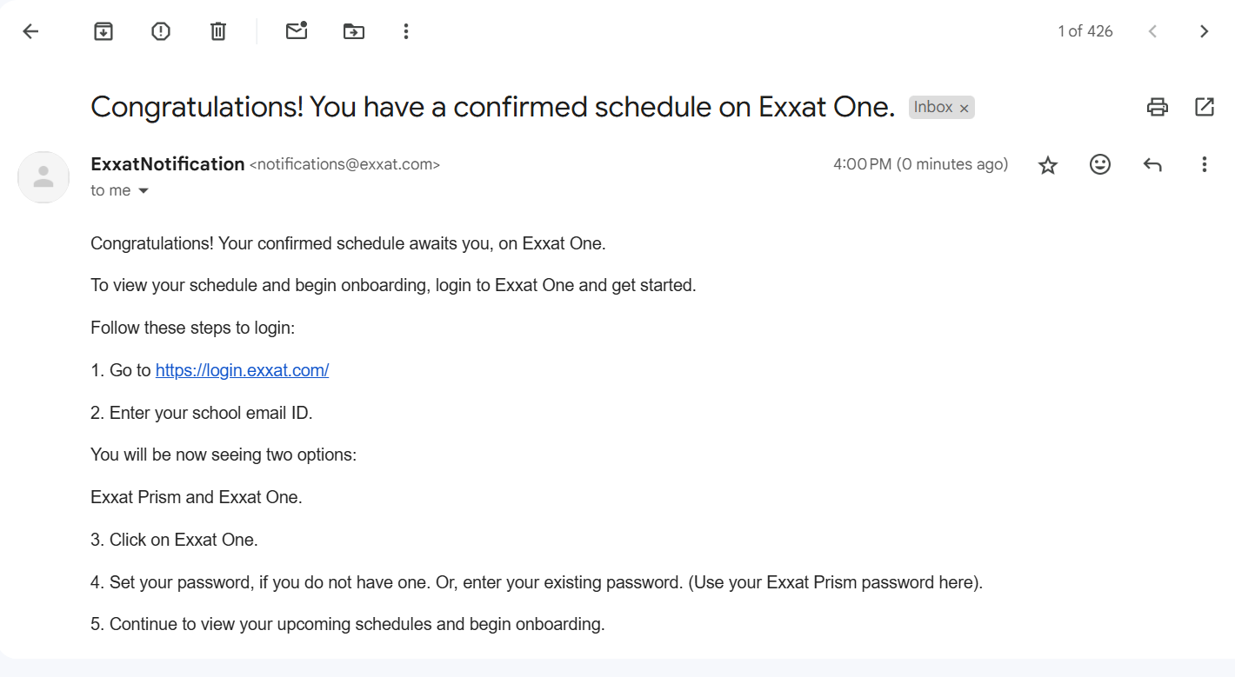
Task: Go back to inbox with back arrow
Action: tap(31, 31)
